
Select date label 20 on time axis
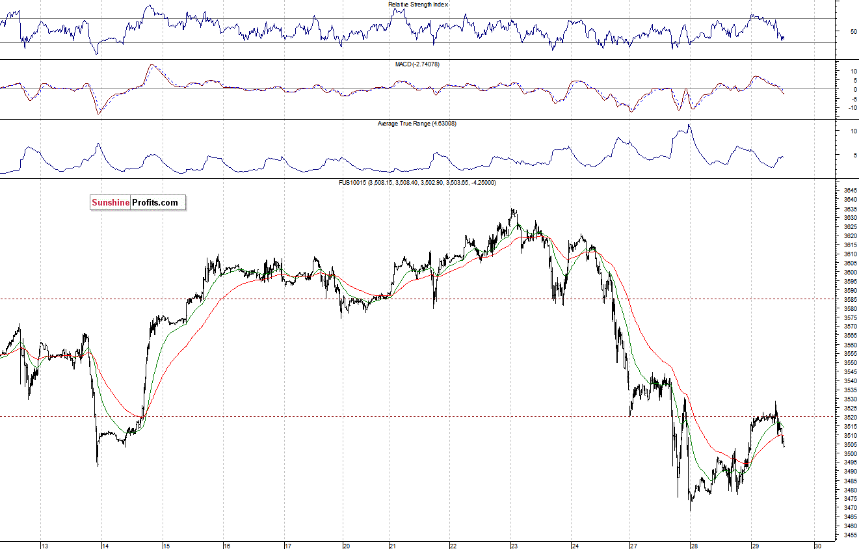[347, 545]
